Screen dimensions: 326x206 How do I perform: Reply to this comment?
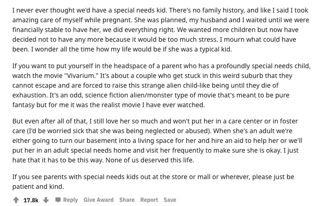pyautogui.click(x=71, y=200)
